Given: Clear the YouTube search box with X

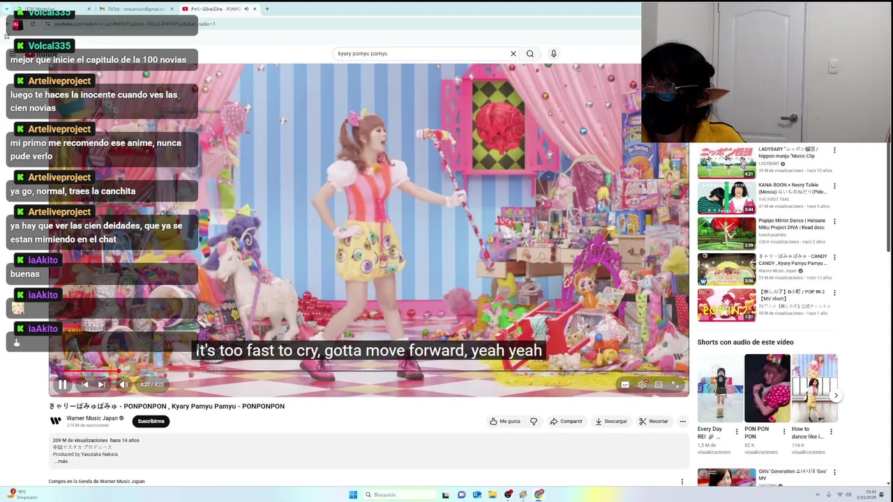Looking at the screenshot, I should 513,54.
